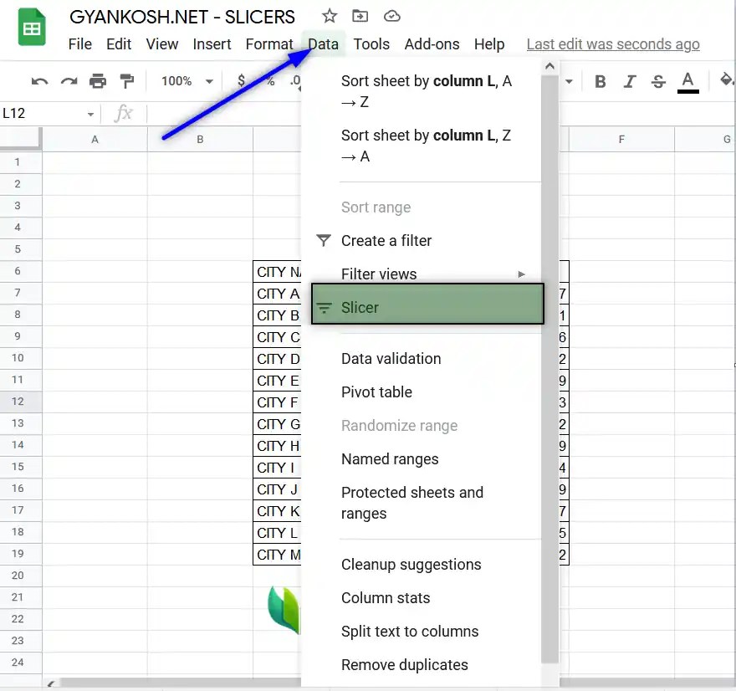This screenshot has width=736, height=691.
Task: Star this spreadsheet
Action: (329, 16)
